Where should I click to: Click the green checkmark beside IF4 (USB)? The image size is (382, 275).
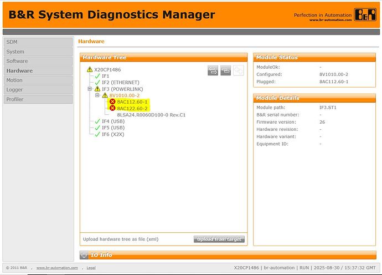(x=97, y=121)
